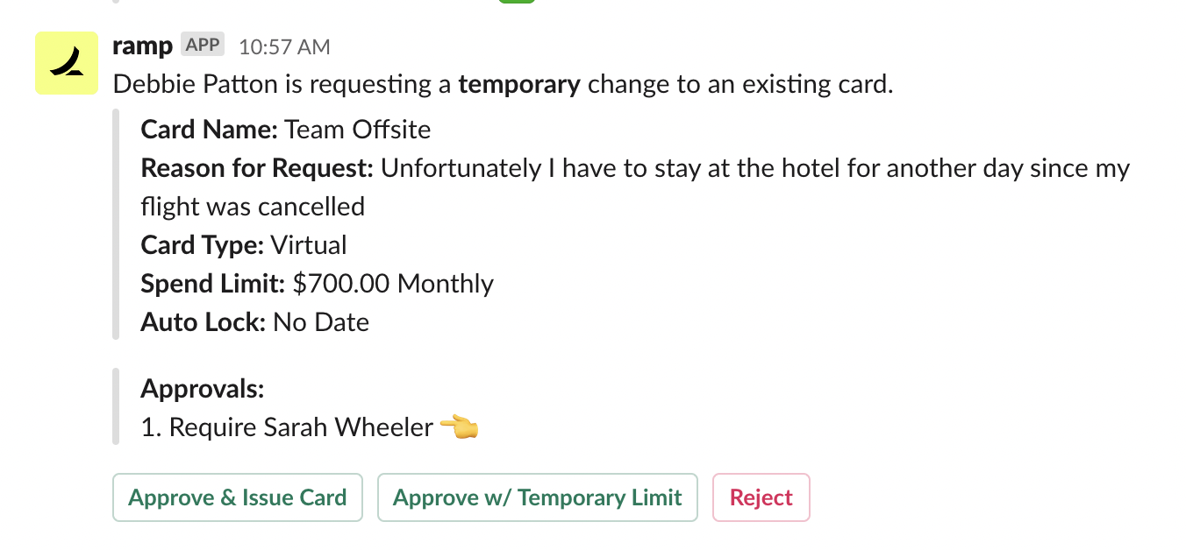This screenshot has width=1186, height=550.
Task: Click the gray bar beside Approvals section
Action: coord(116,407)
